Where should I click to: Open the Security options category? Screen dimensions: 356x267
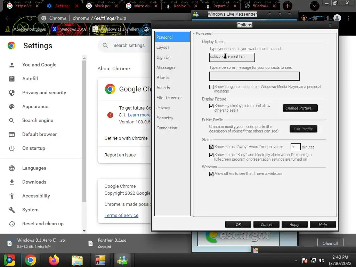172,118
